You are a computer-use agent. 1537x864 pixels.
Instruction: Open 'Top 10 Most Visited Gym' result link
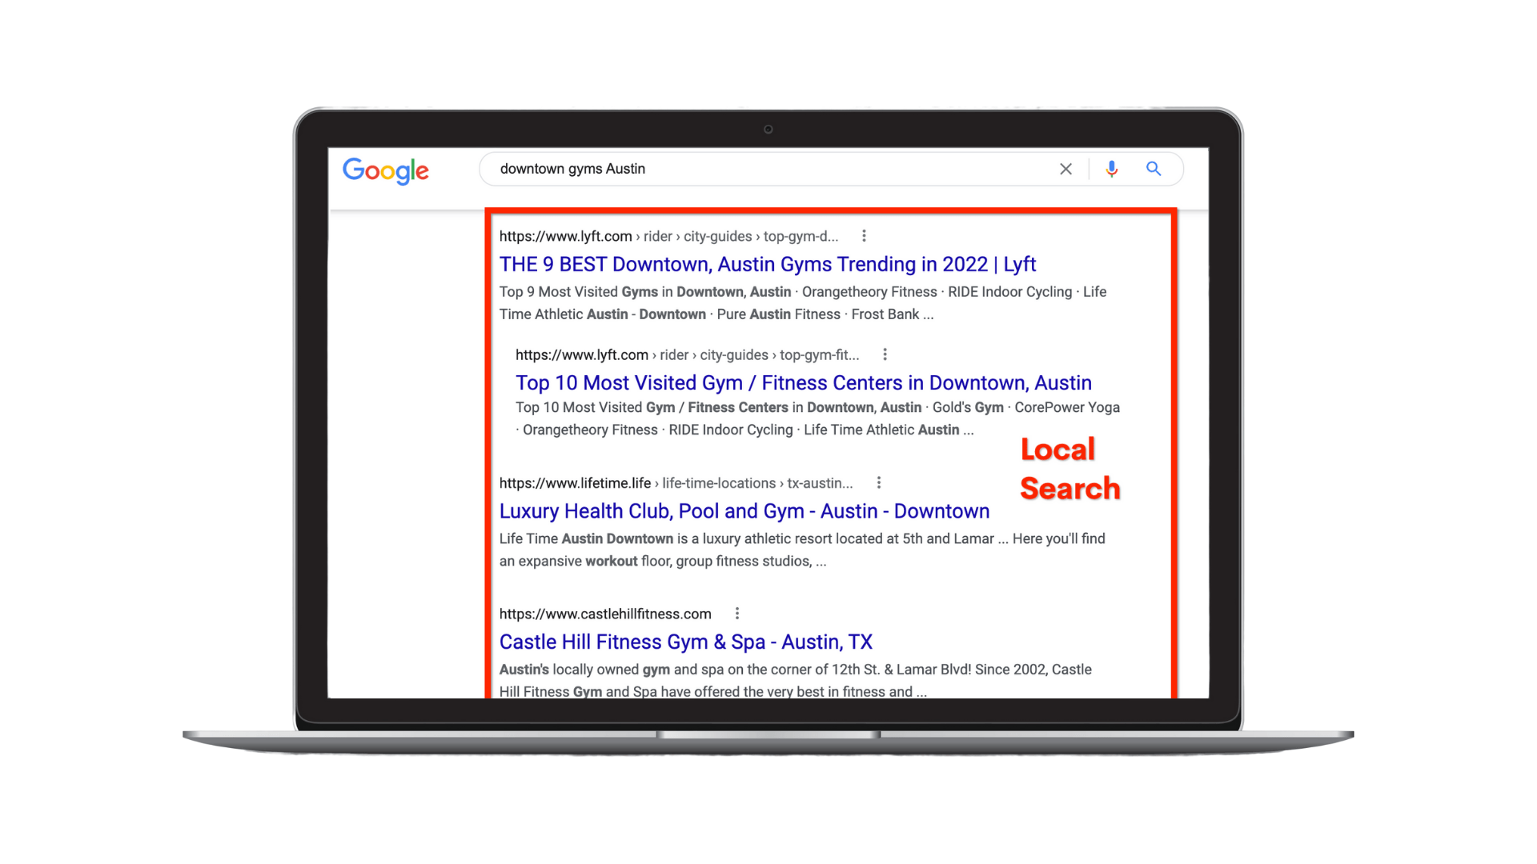pyautogui.click(x=803, y=382)
